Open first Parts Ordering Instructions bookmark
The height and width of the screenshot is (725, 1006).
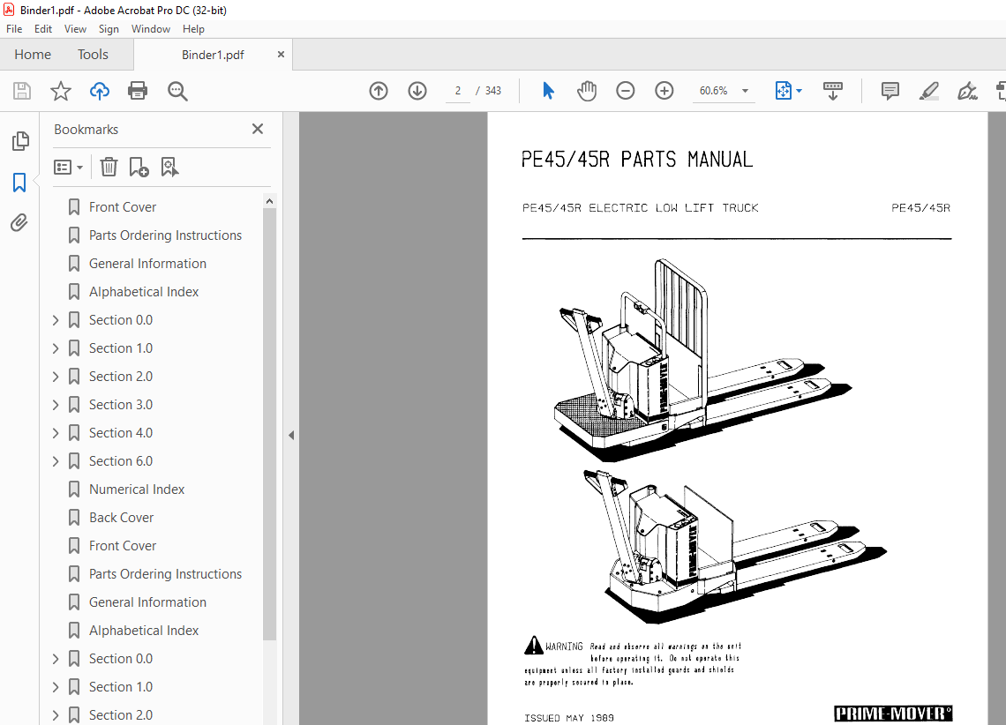coord(166,235)
